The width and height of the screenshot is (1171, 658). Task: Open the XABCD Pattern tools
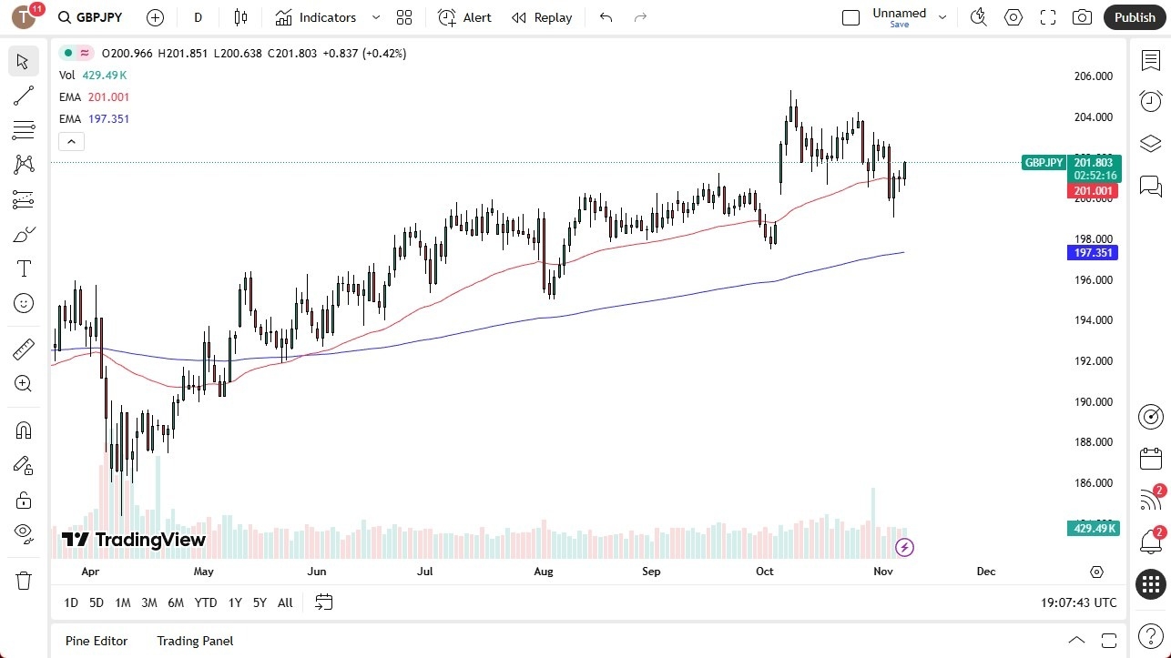pyautogui.click(x=23, y=164)
